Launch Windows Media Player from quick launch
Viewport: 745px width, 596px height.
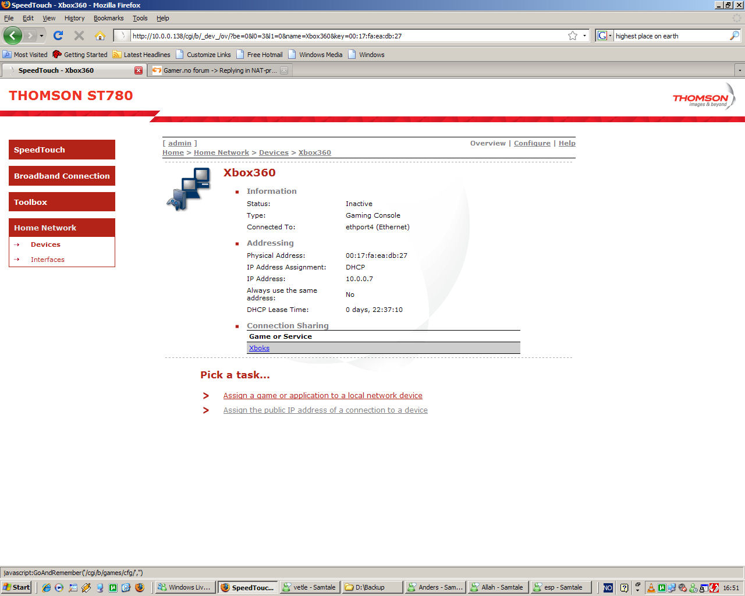click(59, 587)
